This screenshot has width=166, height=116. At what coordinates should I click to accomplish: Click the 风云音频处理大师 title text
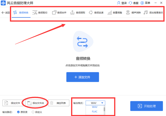click(20, 3)
